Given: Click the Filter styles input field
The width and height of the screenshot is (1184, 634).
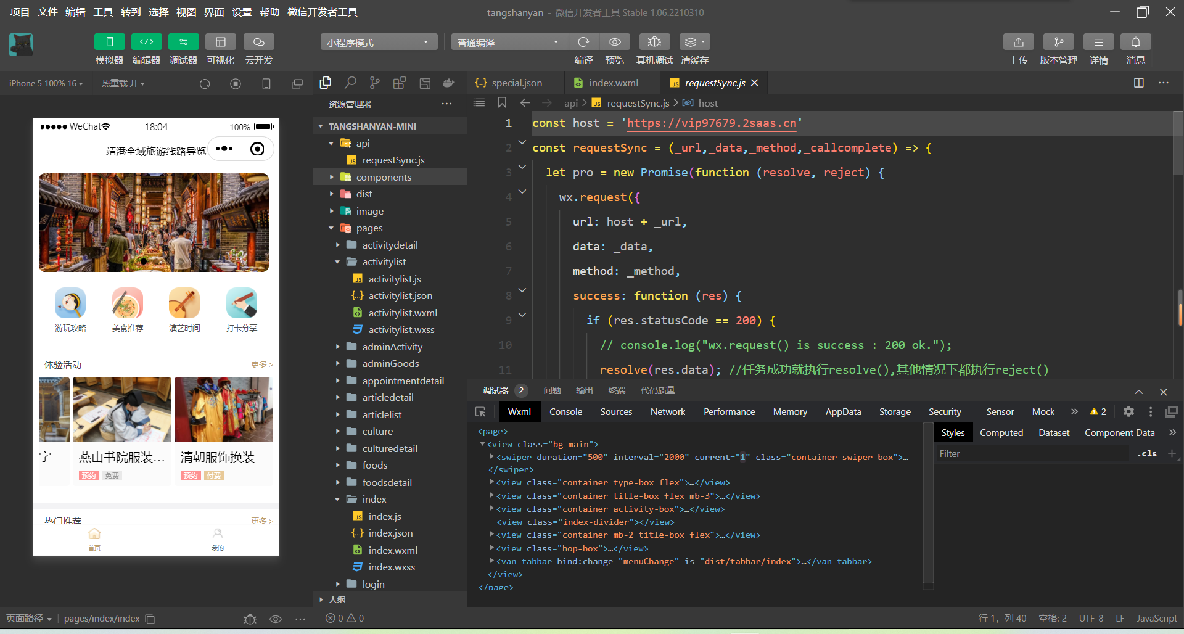Looking at the screenshot, I should [x=1033, y=454].
